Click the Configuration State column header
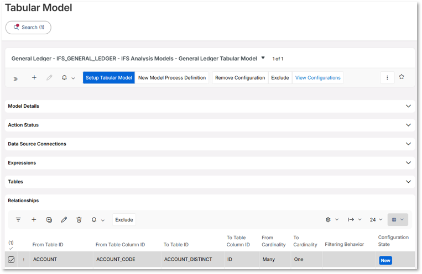This screenshot has width=422, height=274. [393, 241]
